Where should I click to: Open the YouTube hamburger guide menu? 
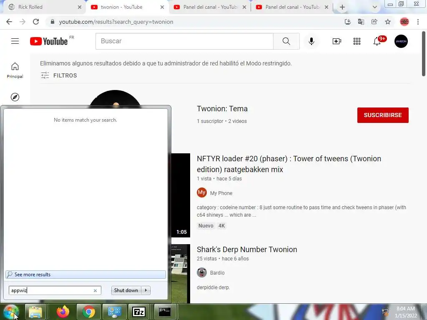15,41
